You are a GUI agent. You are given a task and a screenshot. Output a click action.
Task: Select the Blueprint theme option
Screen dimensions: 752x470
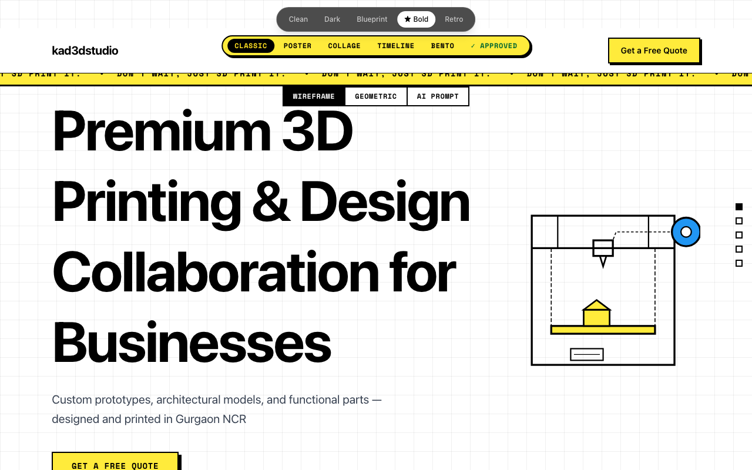pos(372,19)
